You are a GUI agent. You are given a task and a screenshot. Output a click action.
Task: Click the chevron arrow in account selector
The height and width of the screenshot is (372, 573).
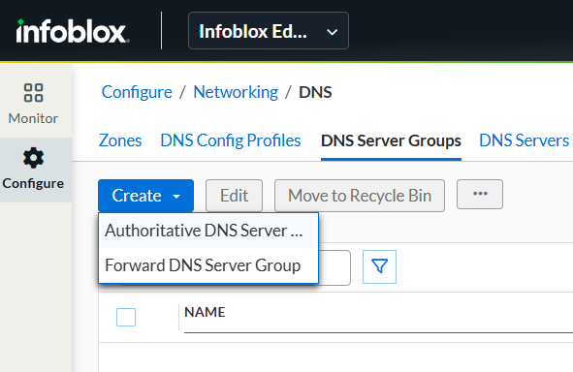[x=332, y=32]
